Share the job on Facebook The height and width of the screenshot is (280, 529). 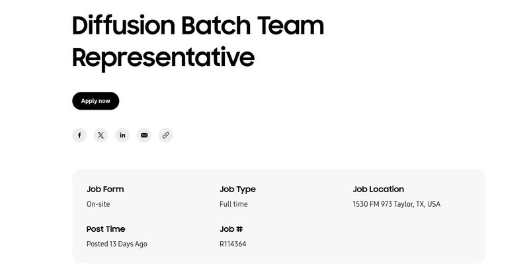[x=79, y=135]
